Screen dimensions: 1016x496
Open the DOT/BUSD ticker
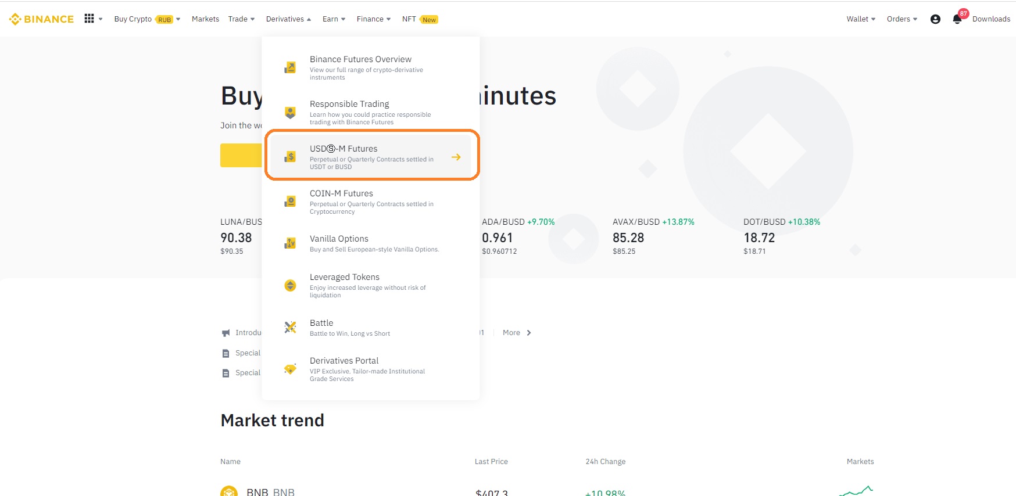tap(782, 236)
